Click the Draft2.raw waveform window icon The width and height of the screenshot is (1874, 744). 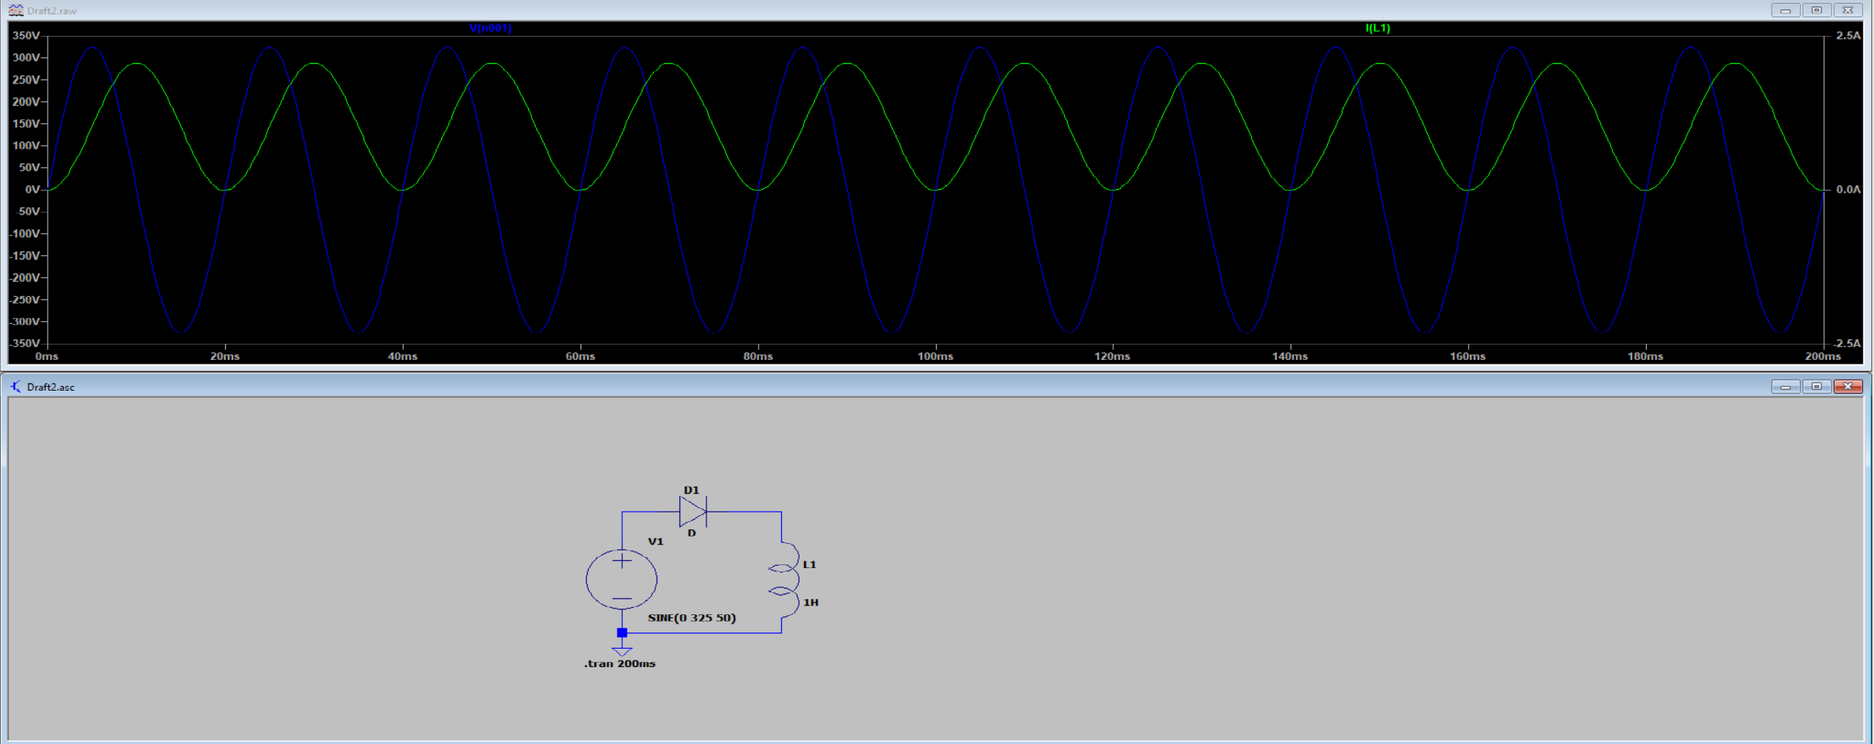click(x=15, y=10)
